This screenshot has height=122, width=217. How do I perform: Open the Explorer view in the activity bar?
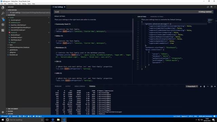coord(3,7)
